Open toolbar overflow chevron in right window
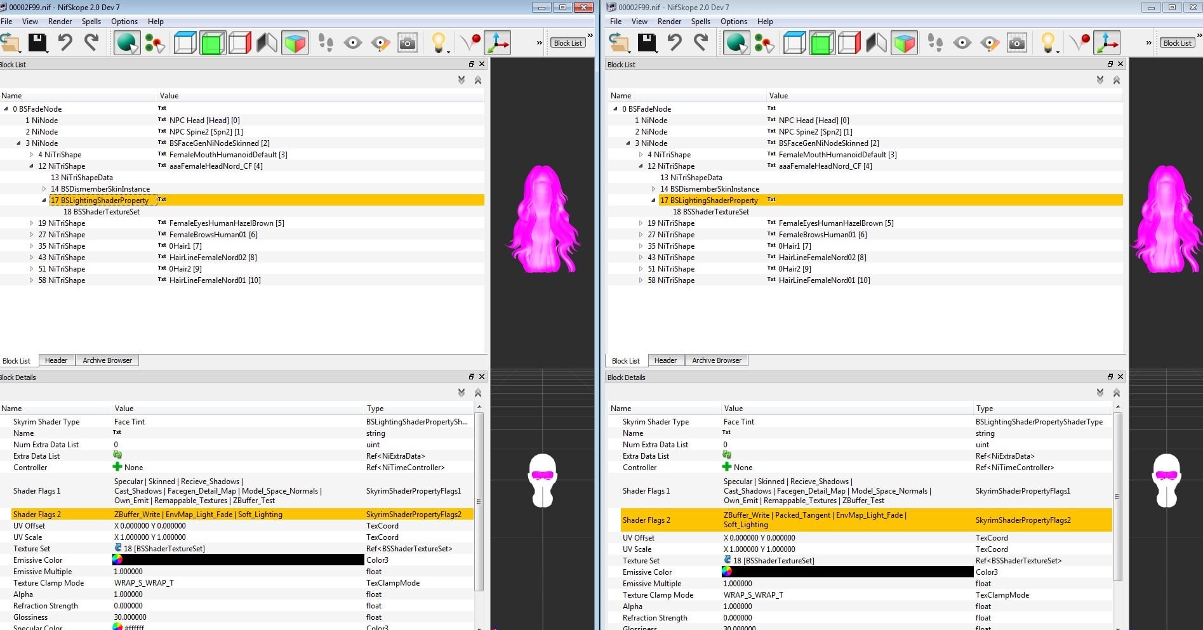 tap(1148, 43)
